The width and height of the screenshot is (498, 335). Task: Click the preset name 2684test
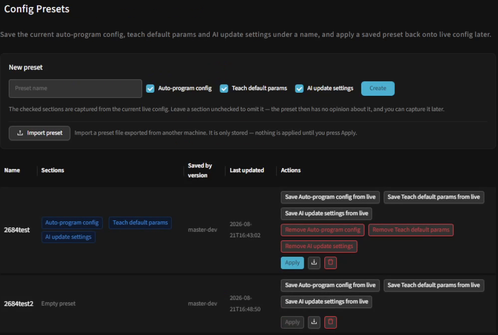click(x=17, y=230)
